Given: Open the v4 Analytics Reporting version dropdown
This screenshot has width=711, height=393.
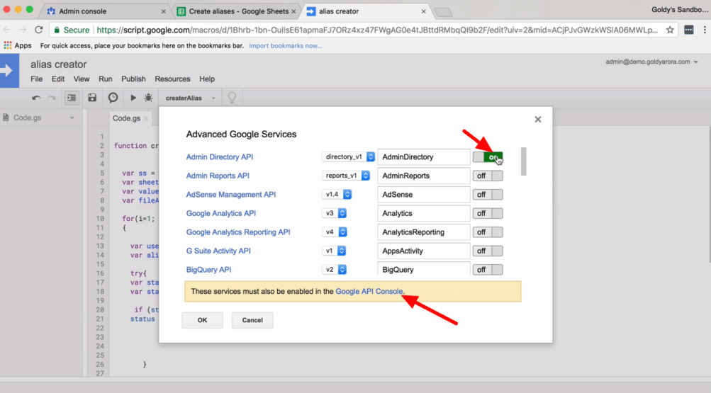Looking at the screenshot, I should (334, 232).
